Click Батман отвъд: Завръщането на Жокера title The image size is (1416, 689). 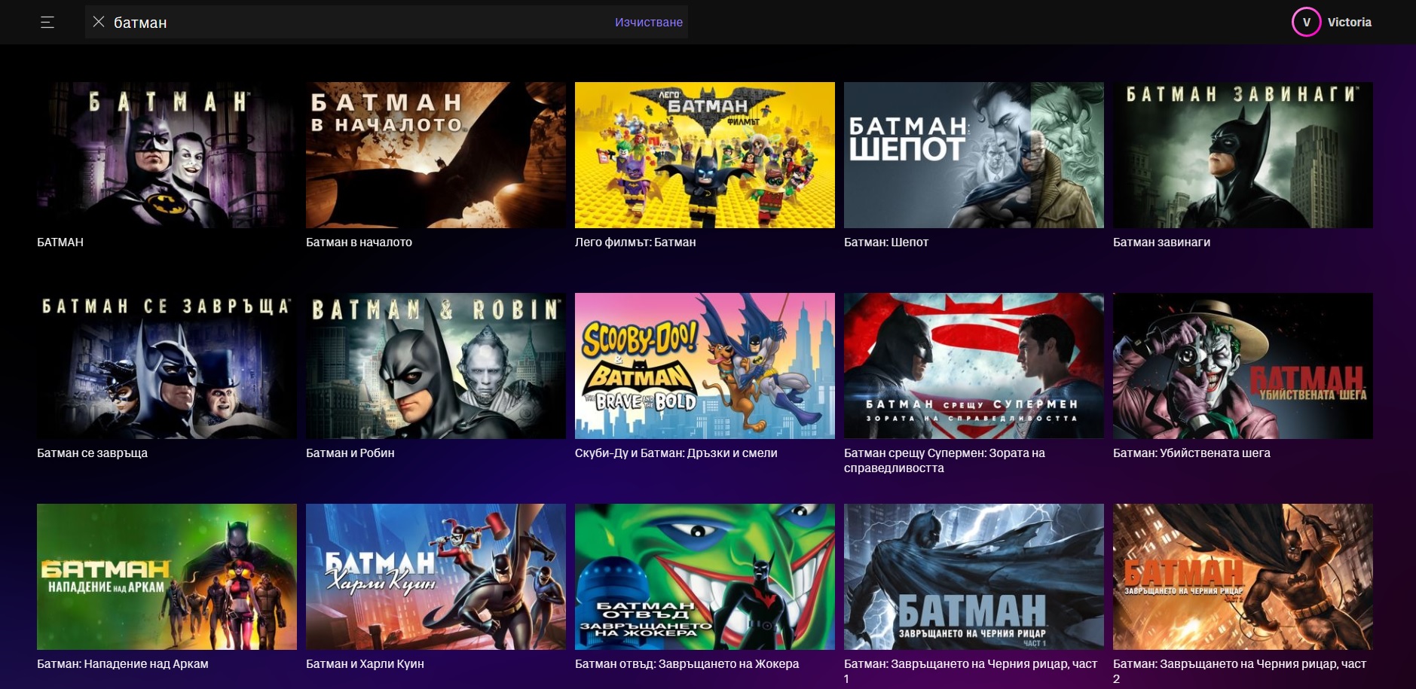(x=687, y=664)
